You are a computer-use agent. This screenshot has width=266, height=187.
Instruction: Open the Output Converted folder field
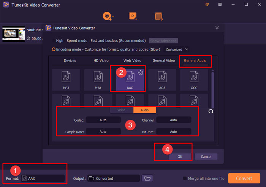point(114,178)
